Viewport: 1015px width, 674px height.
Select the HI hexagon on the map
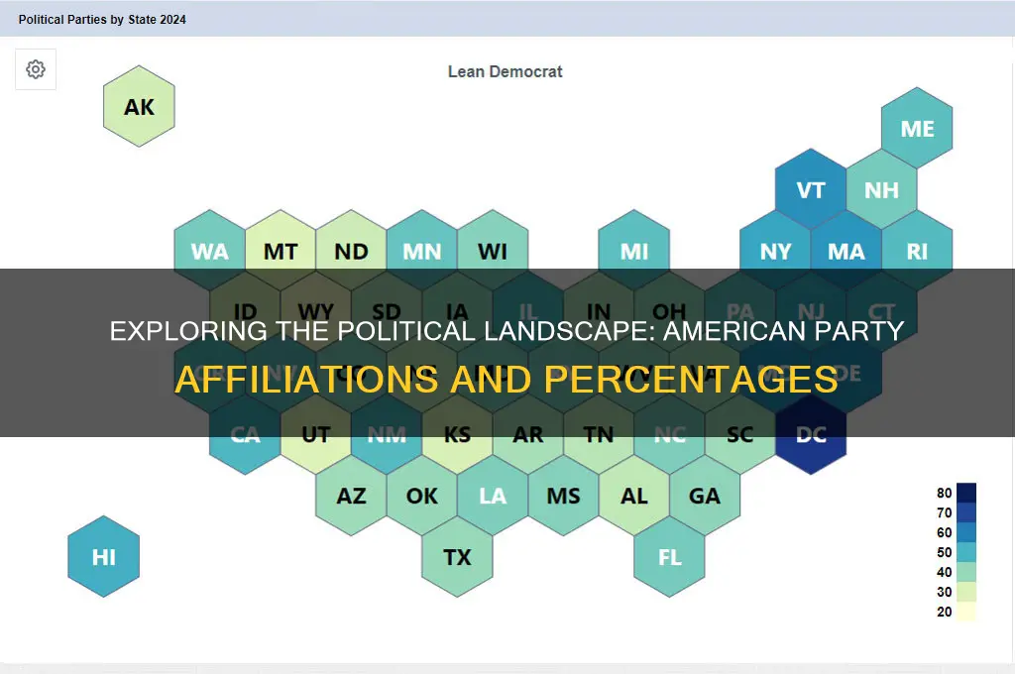pyautogui.click(x=102, y=557)
